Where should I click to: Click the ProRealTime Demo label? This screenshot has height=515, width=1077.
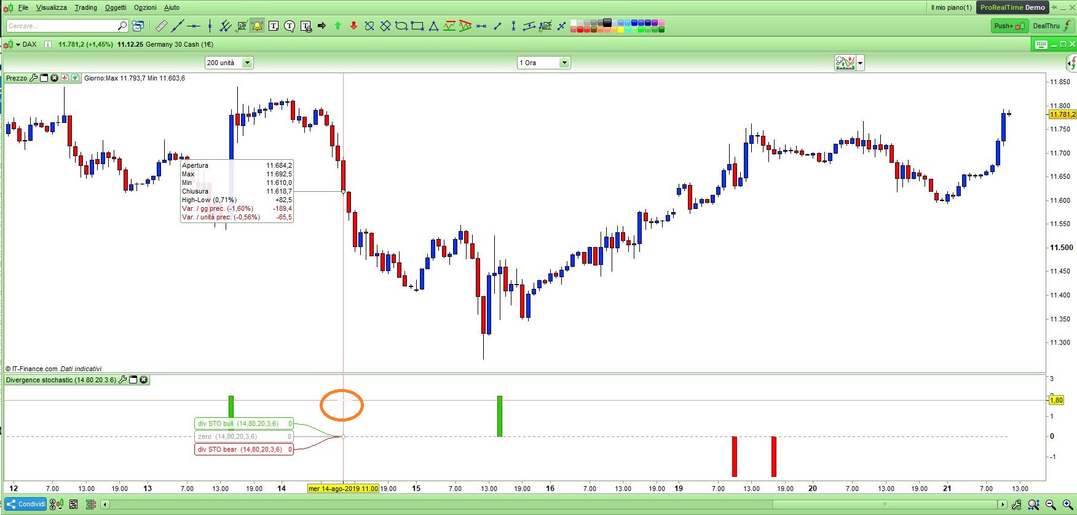1012,7
